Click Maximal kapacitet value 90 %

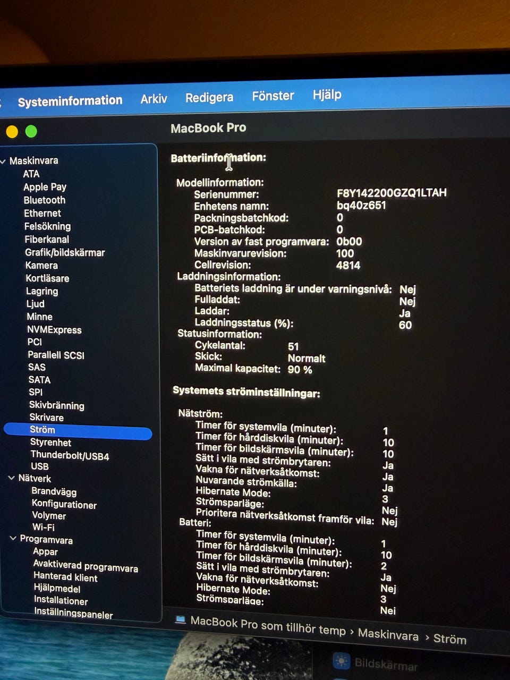coord(300,370)
